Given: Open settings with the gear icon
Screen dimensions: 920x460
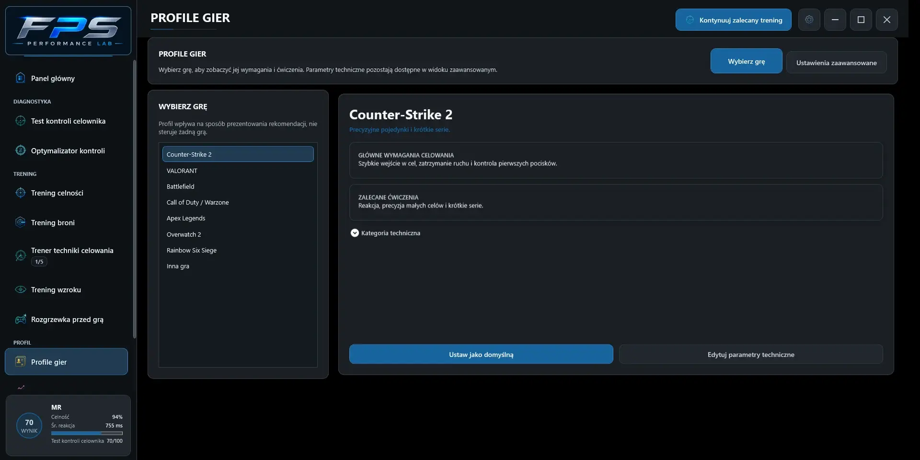Looking at the screenshot, I should pos(809,20).
